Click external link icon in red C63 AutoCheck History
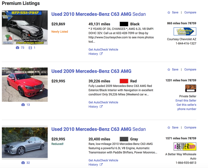Image resolution: width=208 pixels, height=168 pixels. (x=101, y=107)
